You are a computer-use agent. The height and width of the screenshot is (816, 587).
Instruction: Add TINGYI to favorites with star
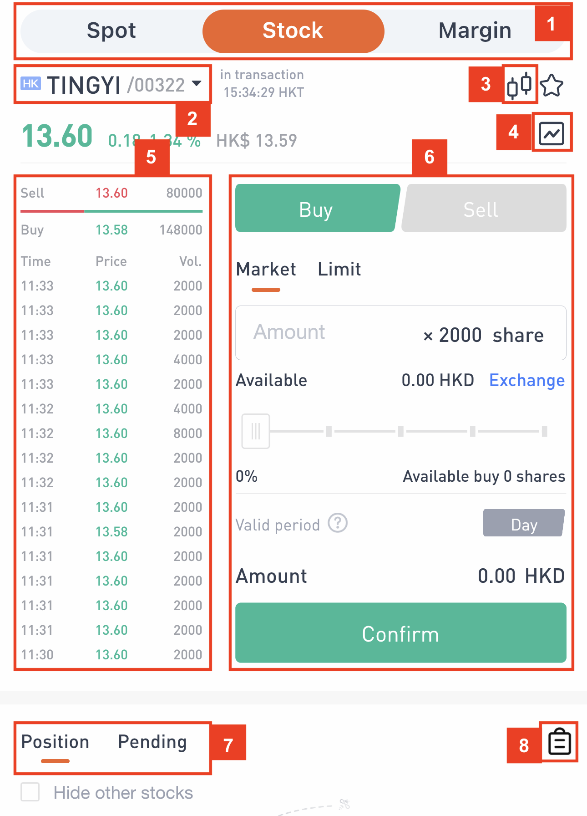[x=552, y=85]
